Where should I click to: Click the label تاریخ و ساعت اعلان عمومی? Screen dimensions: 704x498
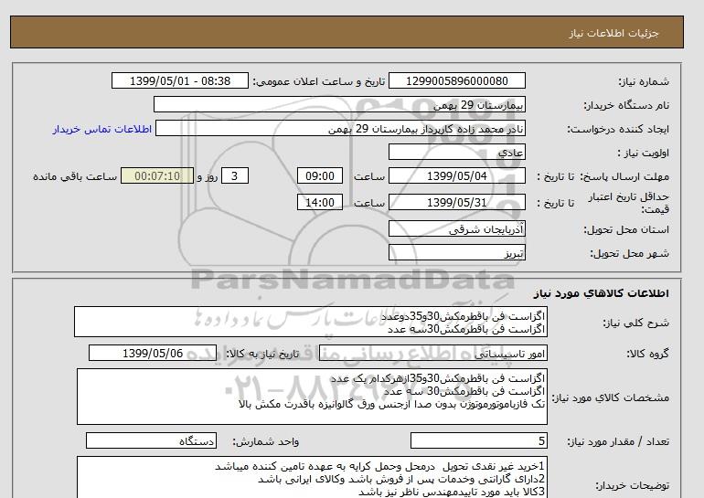(319, 81)
